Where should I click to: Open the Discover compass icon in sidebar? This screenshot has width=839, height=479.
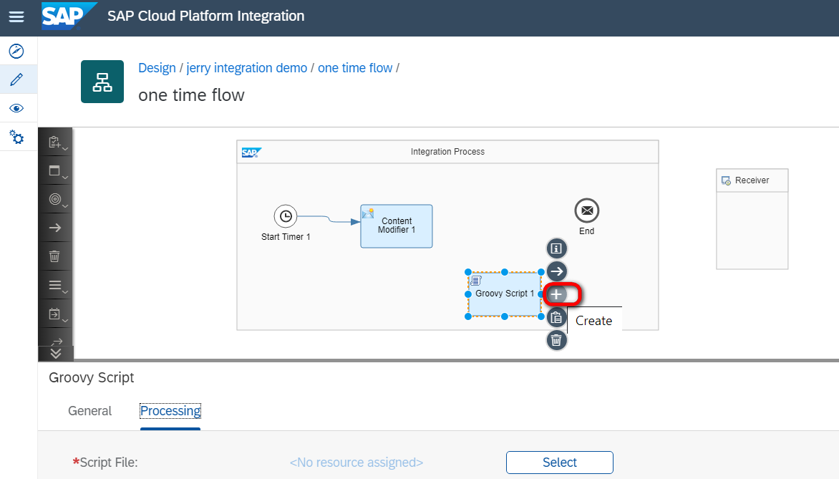pos(16,51)
